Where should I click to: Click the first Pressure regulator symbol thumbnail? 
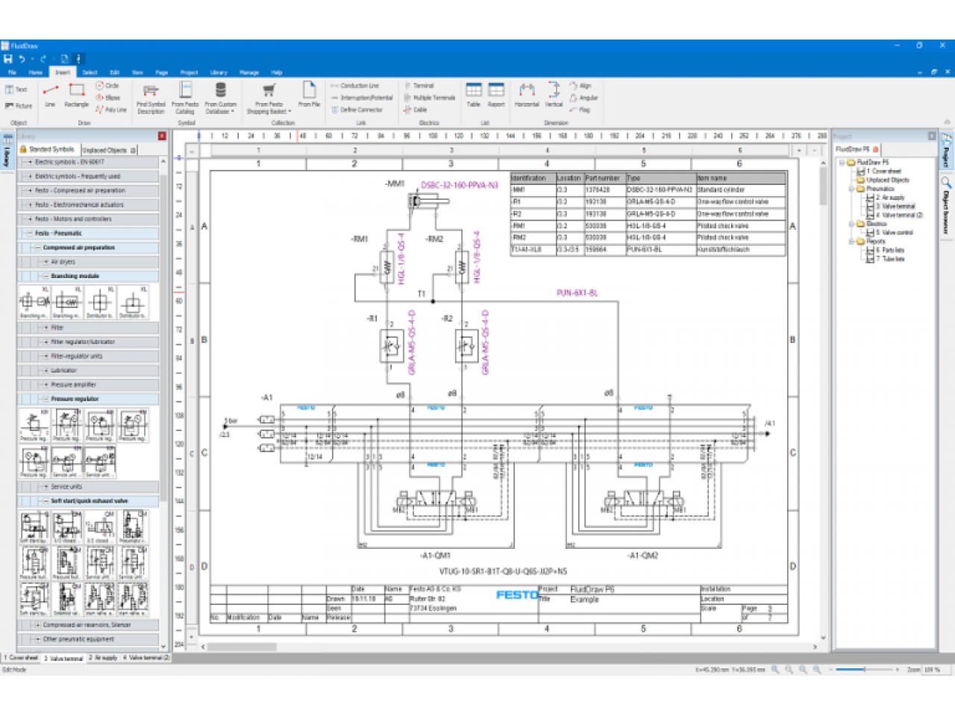(x=34, y=426)
